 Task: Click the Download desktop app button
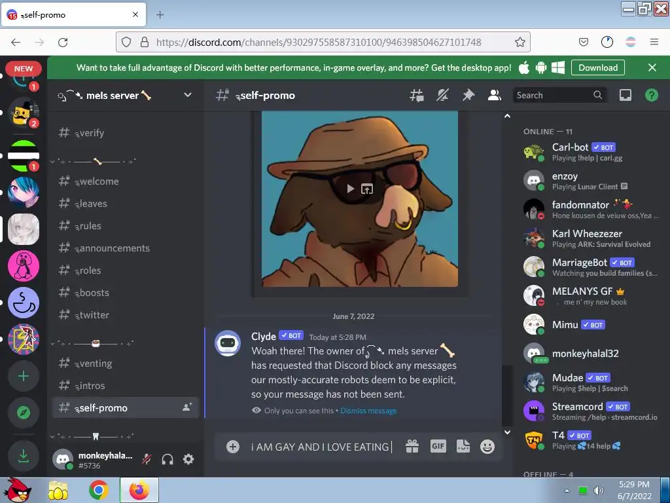(x=598, y=67)
